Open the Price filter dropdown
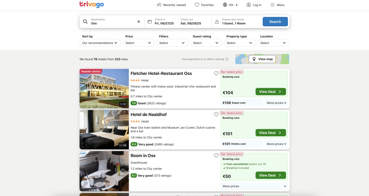The height and width of the screenshot is (196, 369). (x=139, y=43)
